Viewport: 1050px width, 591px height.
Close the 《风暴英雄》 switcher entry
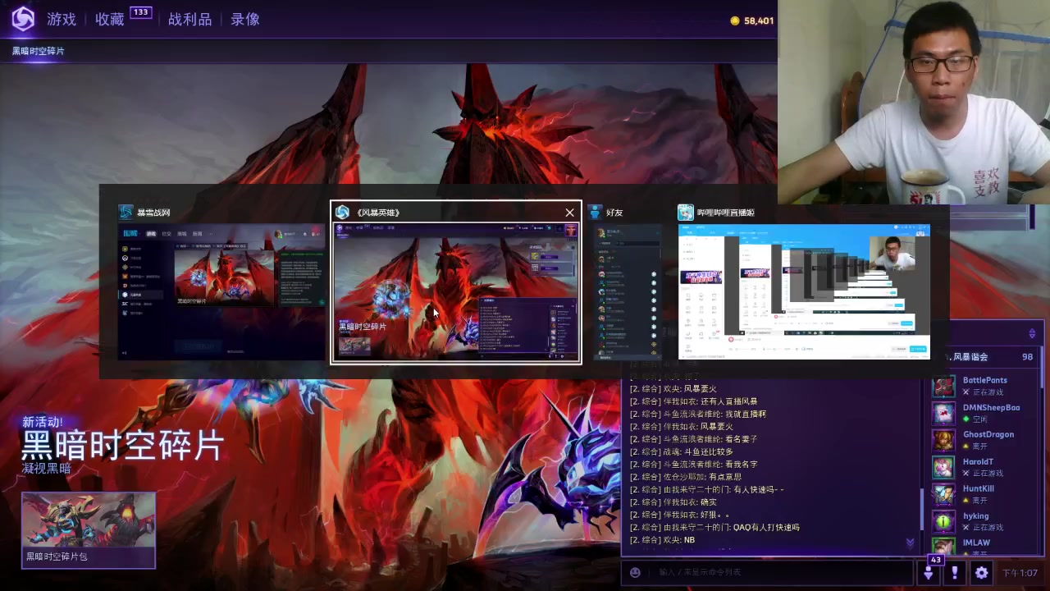click(x=569, y=213)
